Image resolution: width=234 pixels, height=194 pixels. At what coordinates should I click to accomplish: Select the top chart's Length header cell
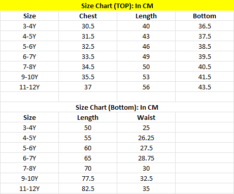pyautogui.click(x=146, y=16)
